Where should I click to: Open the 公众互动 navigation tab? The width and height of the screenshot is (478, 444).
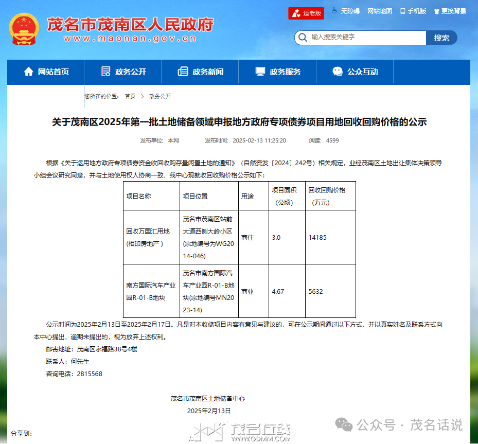(362, 72)
